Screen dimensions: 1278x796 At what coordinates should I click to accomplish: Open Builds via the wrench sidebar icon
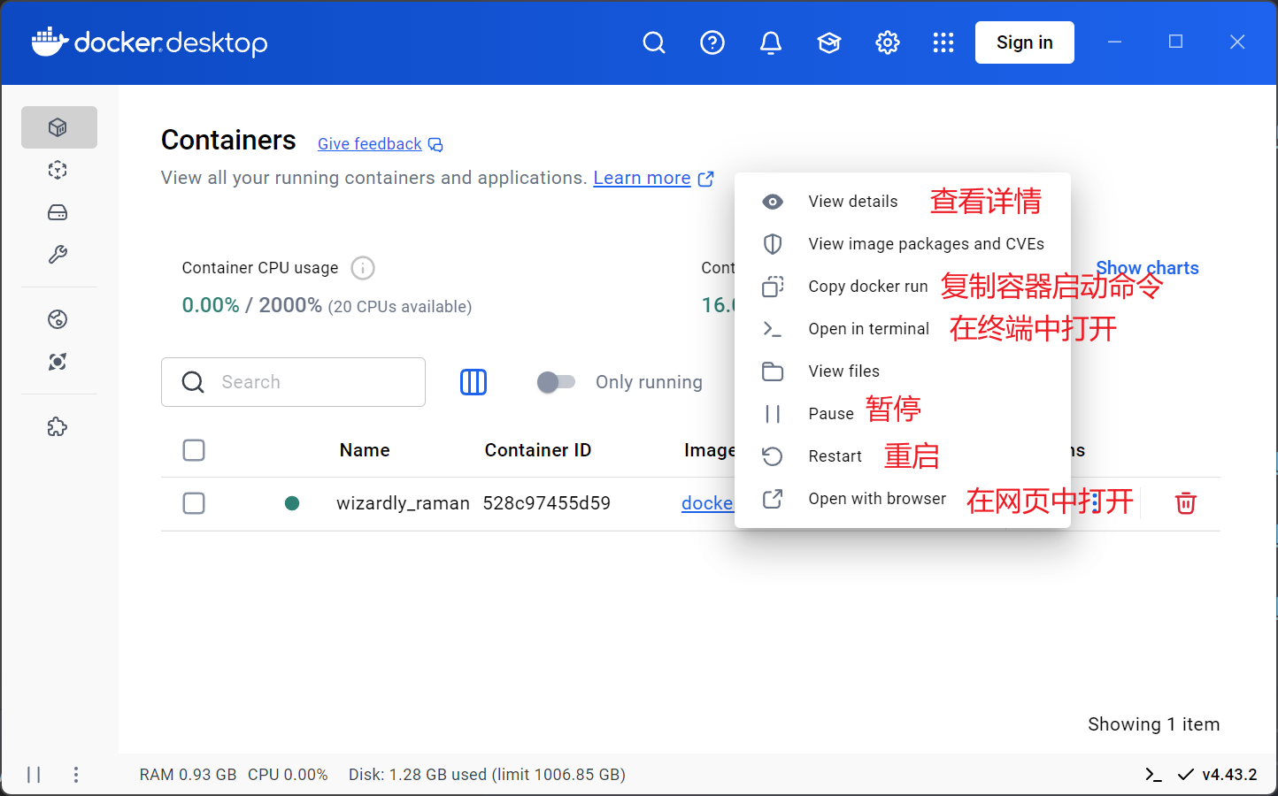point(58,254)
